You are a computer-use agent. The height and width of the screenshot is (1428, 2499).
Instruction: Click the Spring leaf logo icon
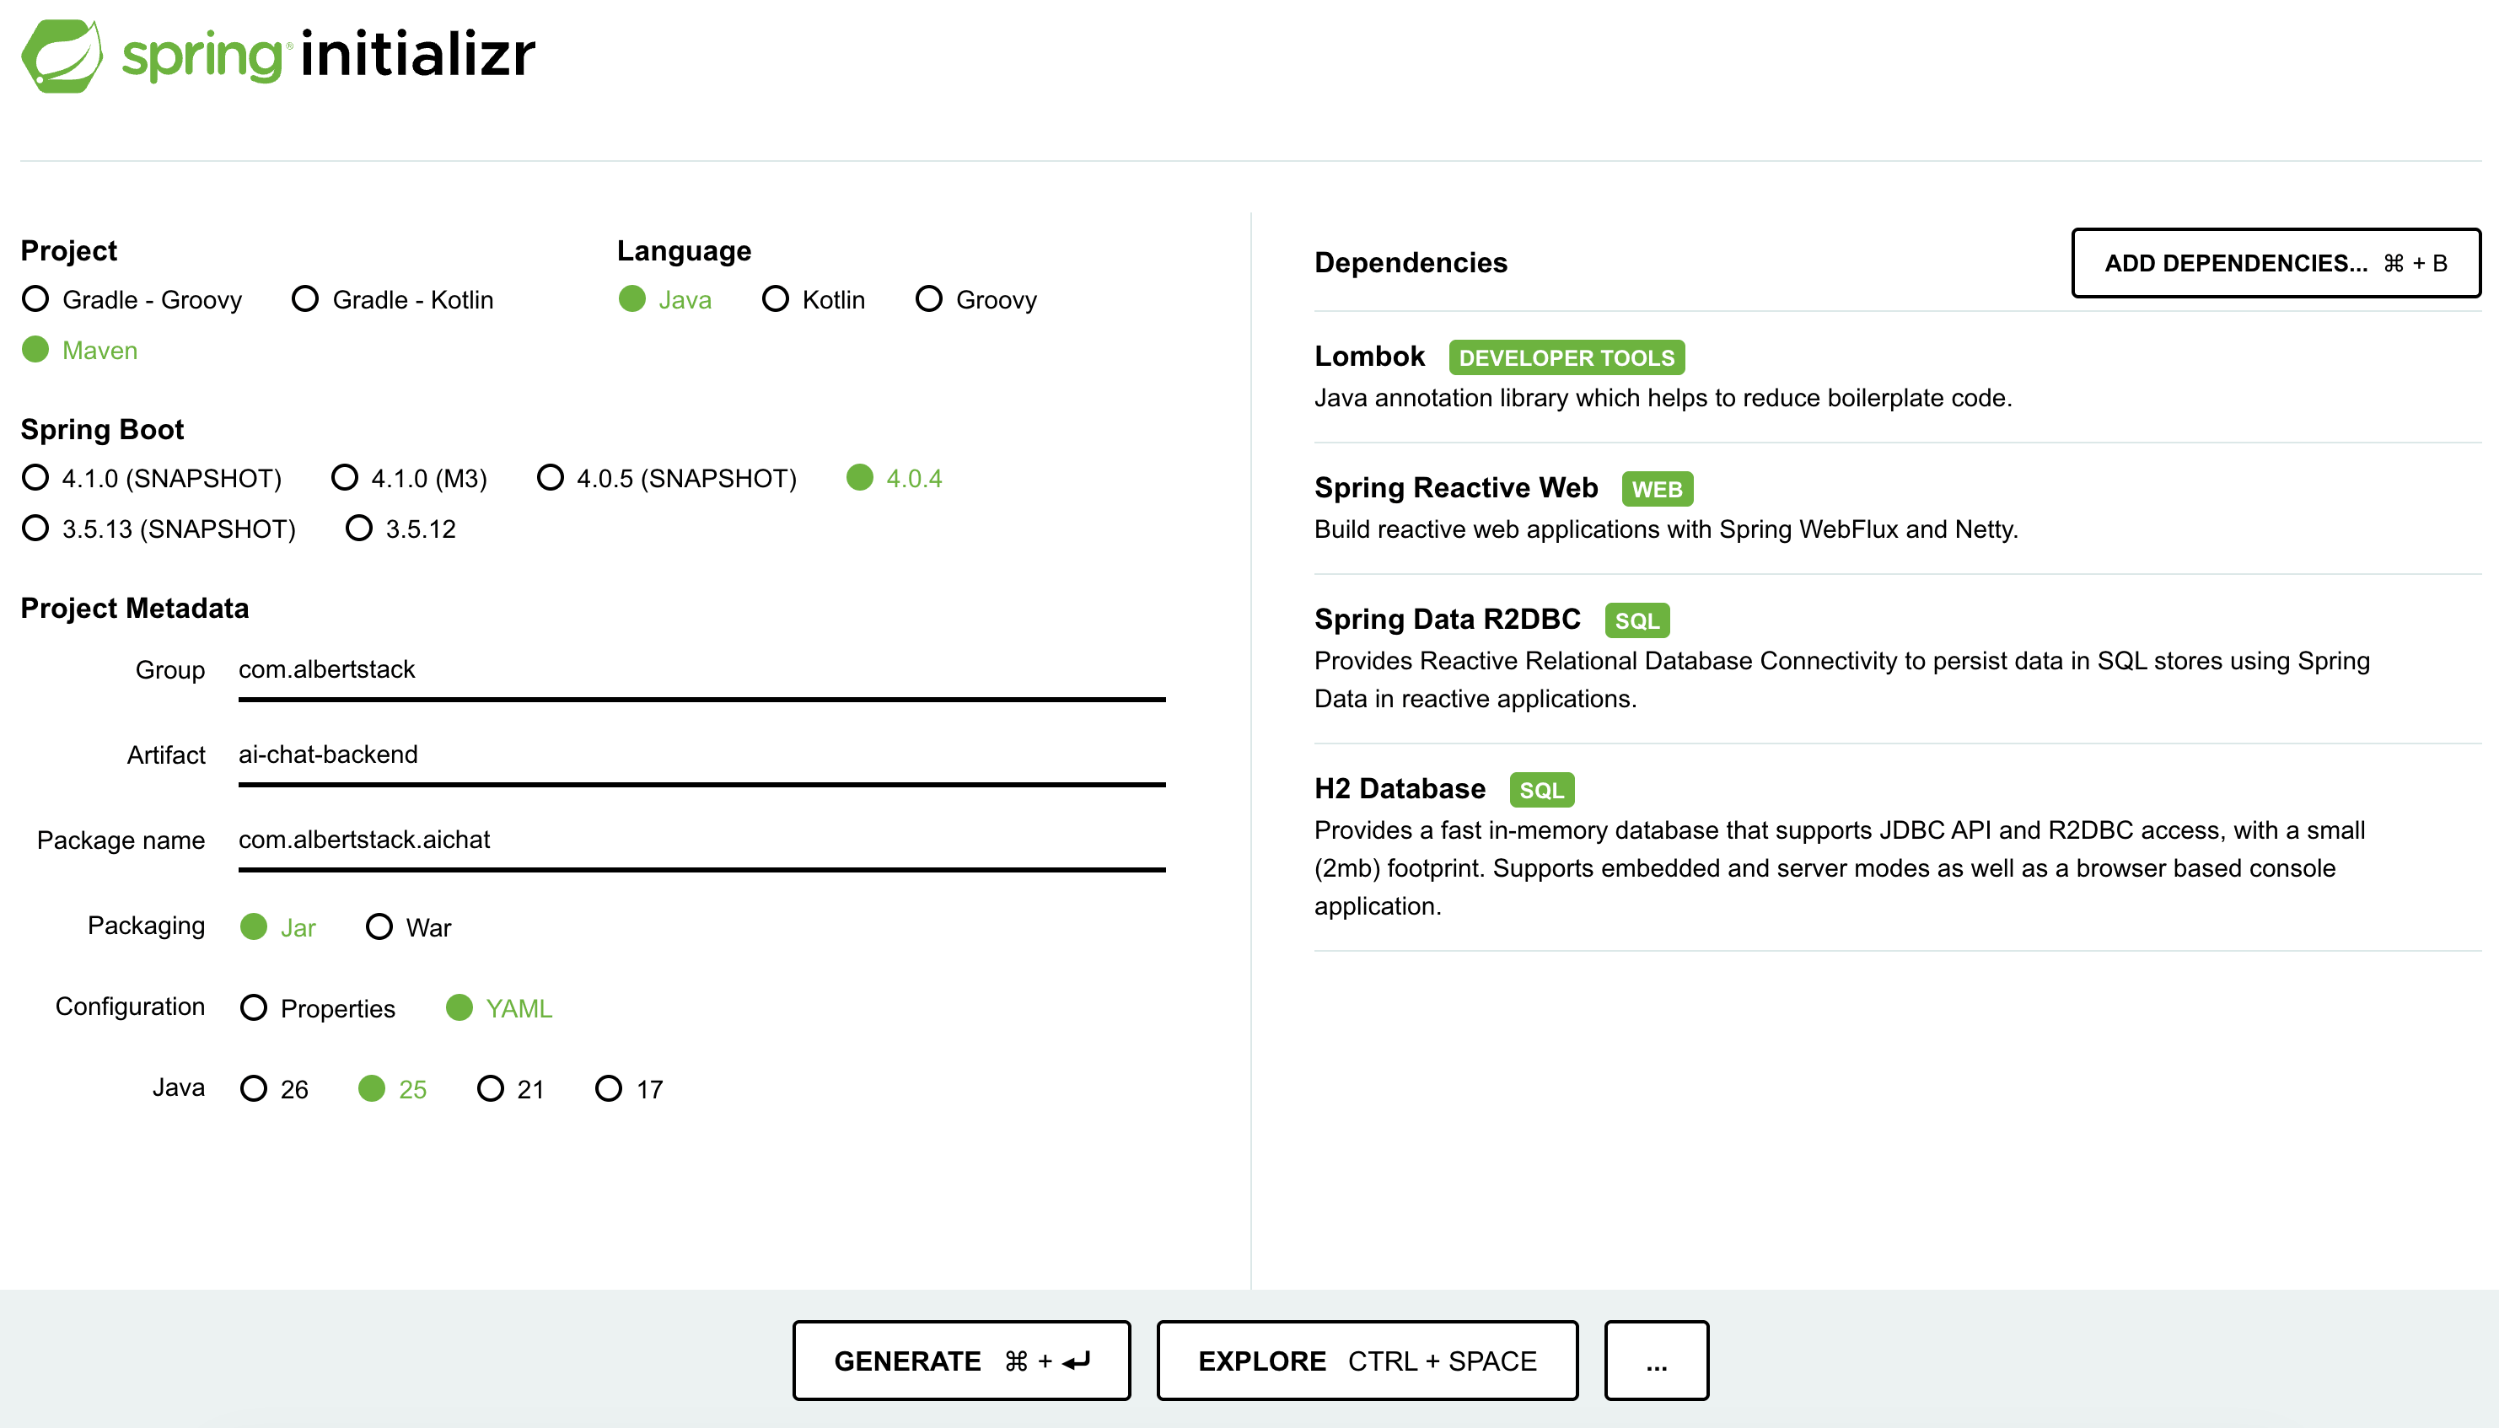[62, 56]
